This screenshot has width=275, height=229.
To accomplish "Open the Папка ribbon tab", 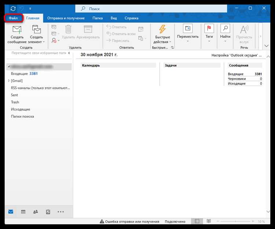I will [x=98, y=18].
